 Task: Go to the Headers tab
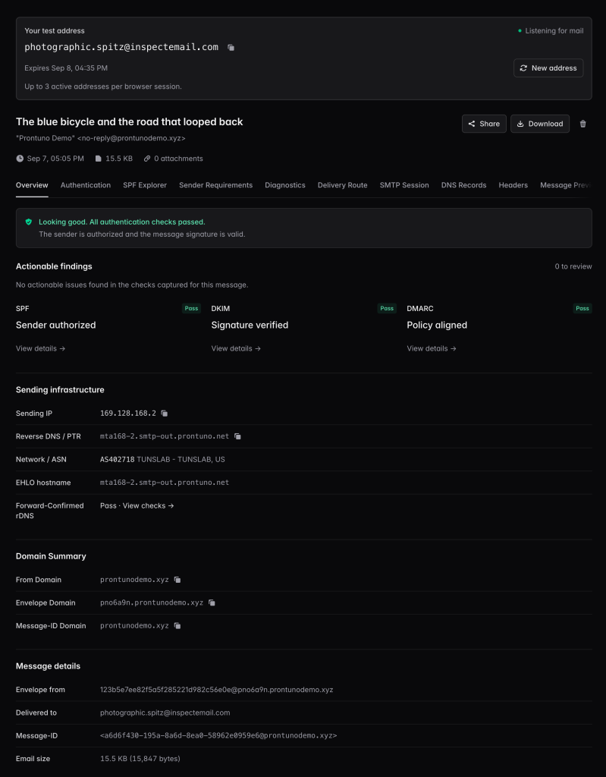pyautogui.click(x=513, y=185)
